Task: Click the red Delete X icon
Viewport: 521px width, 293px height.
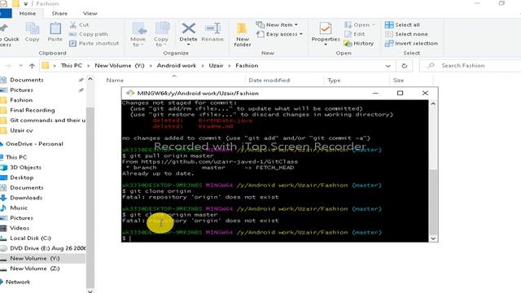Action: click(x=188, y=28)
